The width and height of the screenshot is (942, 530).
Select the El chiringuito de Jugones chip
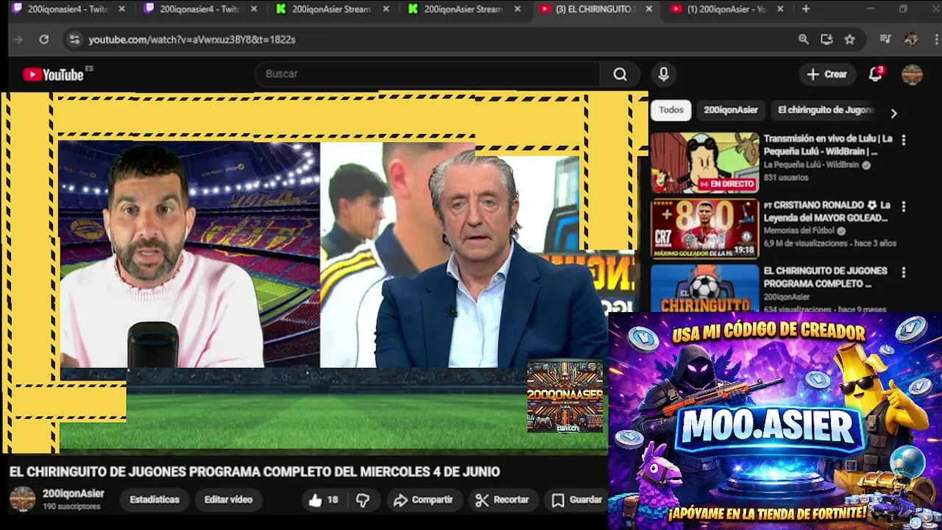(826, 110)
